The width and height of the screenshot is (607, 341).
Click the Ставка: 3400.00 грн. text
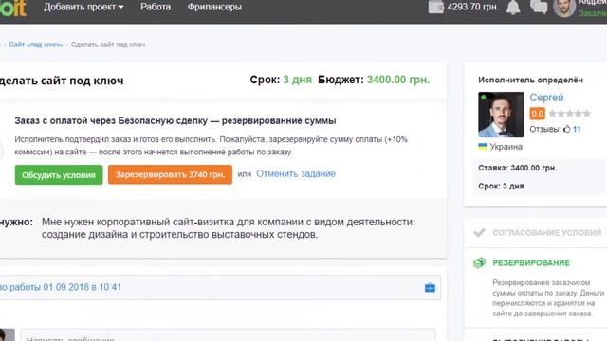pos(518,168)
